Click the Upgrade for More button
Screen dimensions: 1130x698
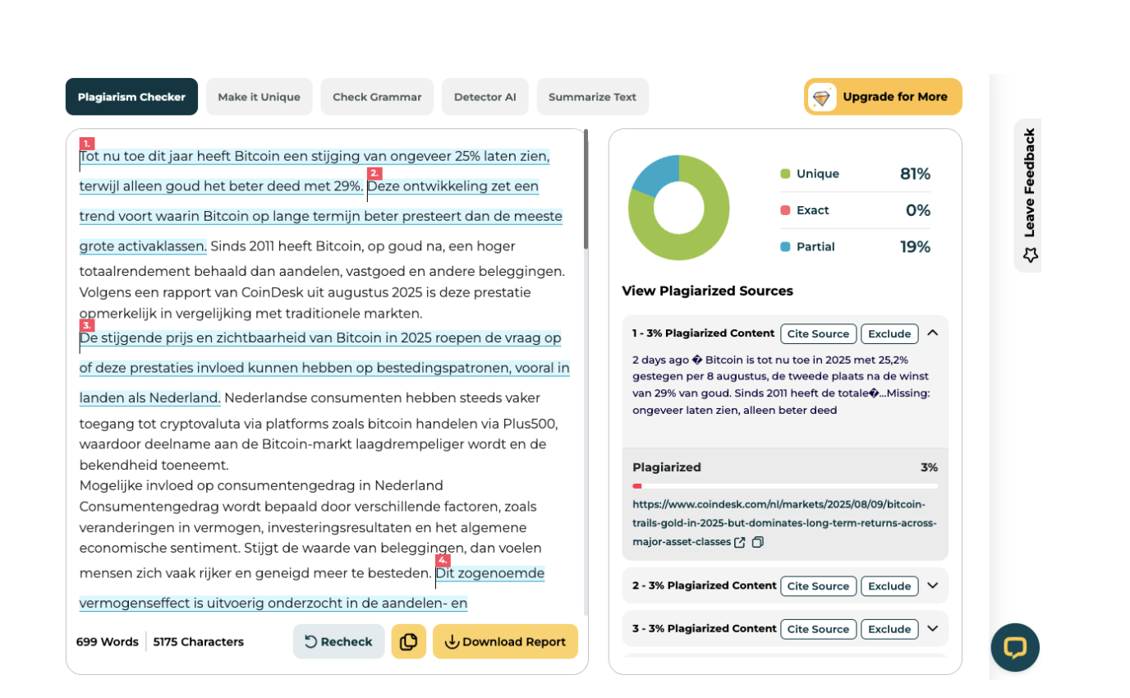click(x=883, y=97)
